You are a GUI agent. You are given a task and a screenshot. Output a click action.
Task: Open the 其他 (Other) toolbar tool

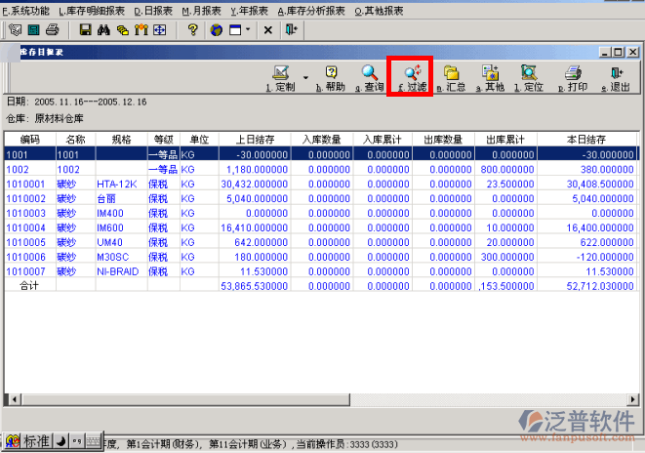point(490,77)
